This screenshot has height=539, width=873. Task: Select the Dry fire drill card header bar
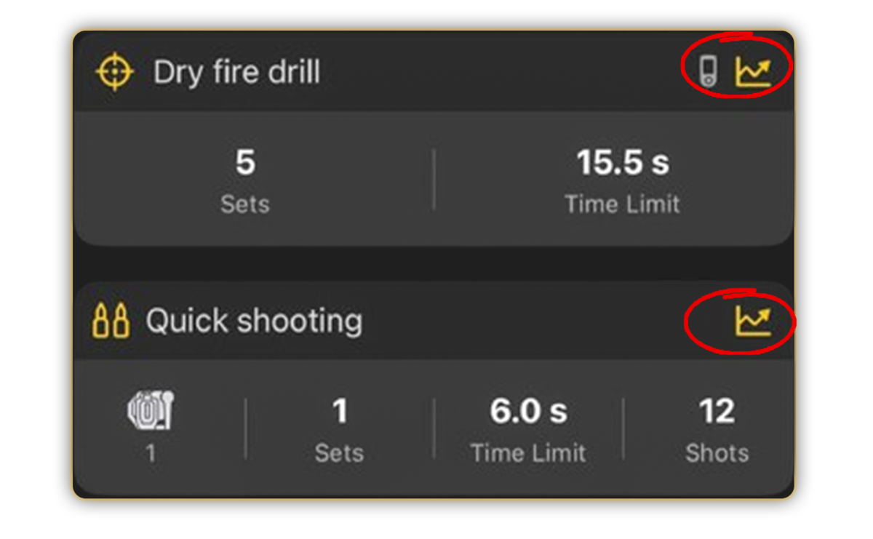pos(434,72)
